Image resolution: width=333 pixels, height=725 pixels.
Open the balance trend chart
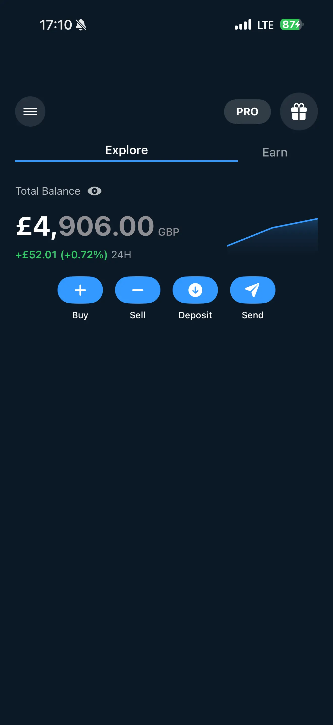point(272,234)
